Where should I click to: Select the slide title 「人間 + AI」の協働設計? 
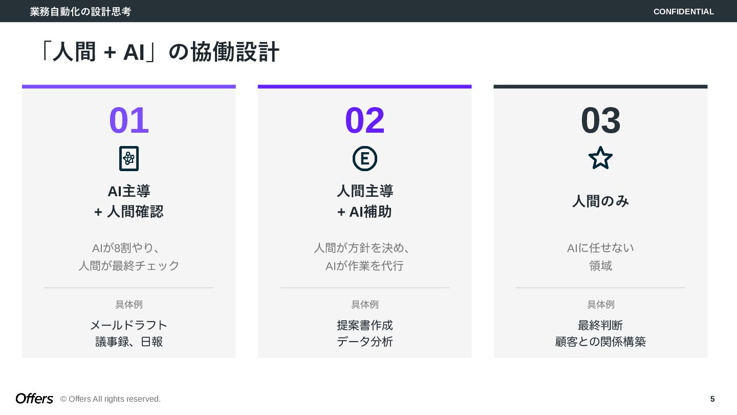tap(158, 52)
